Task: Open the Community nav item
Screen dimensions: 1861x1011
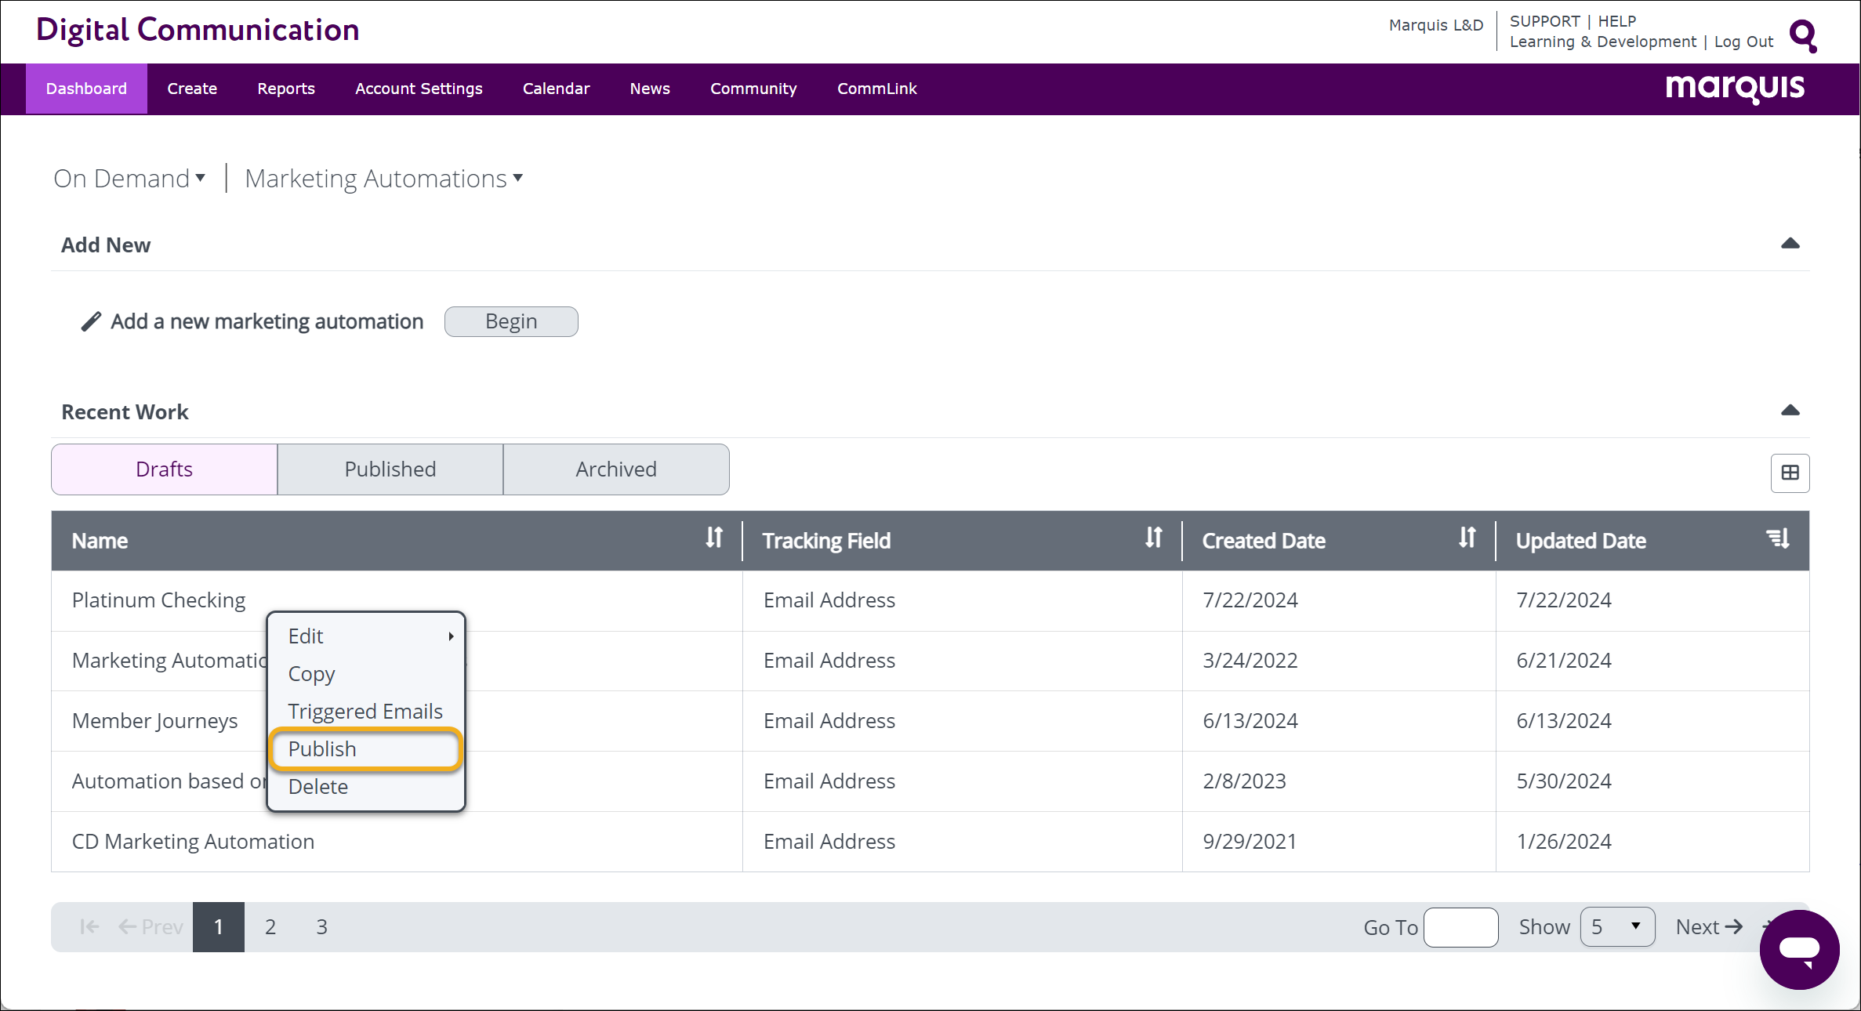Action: (753, 89)
